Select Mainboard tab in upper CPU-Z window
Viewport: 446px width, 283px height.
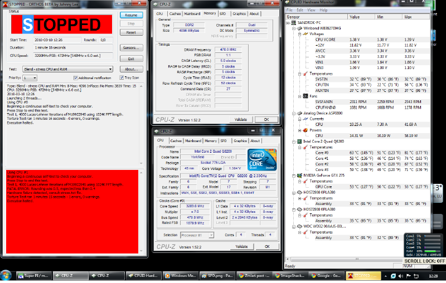pyautogui.click(x=192, y=13)
